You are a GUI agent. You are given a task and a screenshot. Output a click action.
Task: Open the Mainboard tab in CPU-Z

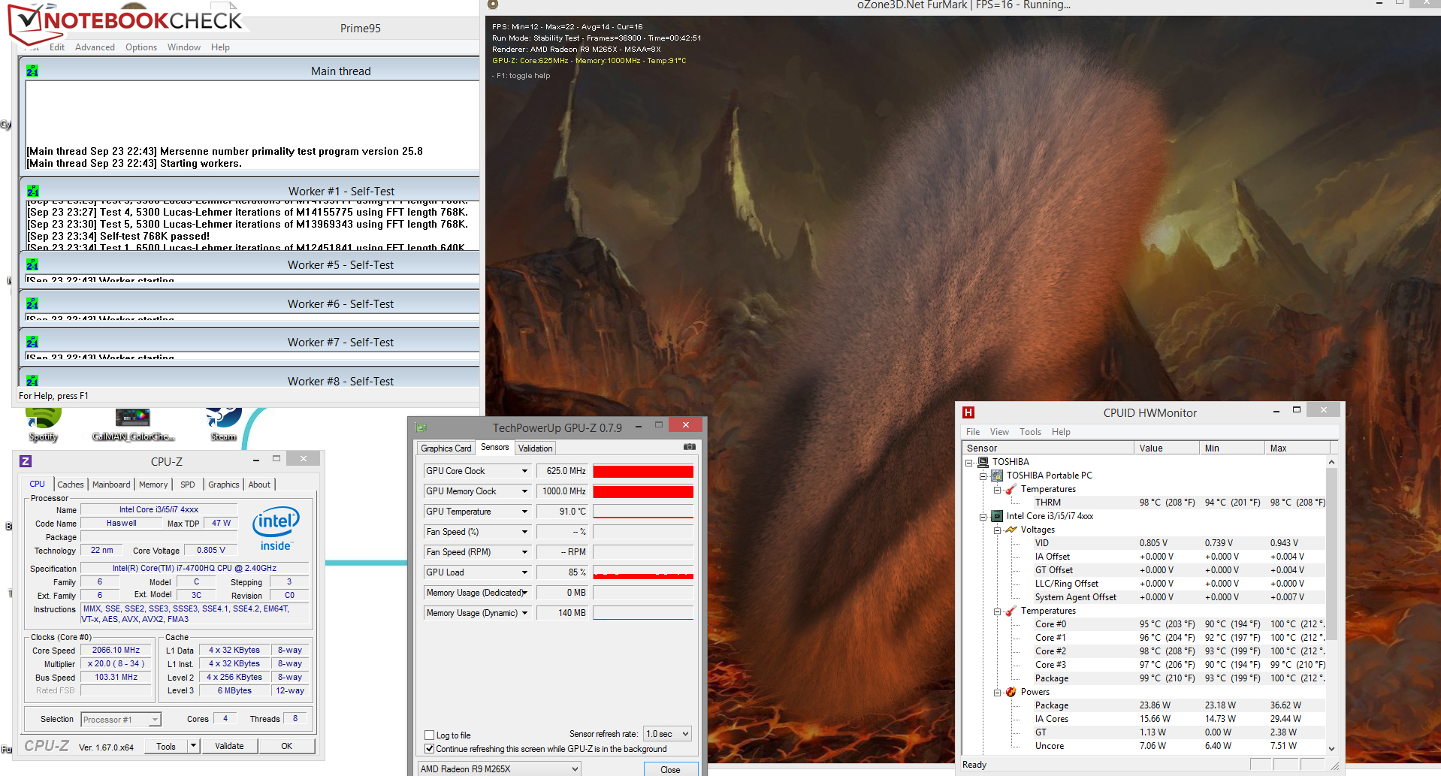(111, 485)
